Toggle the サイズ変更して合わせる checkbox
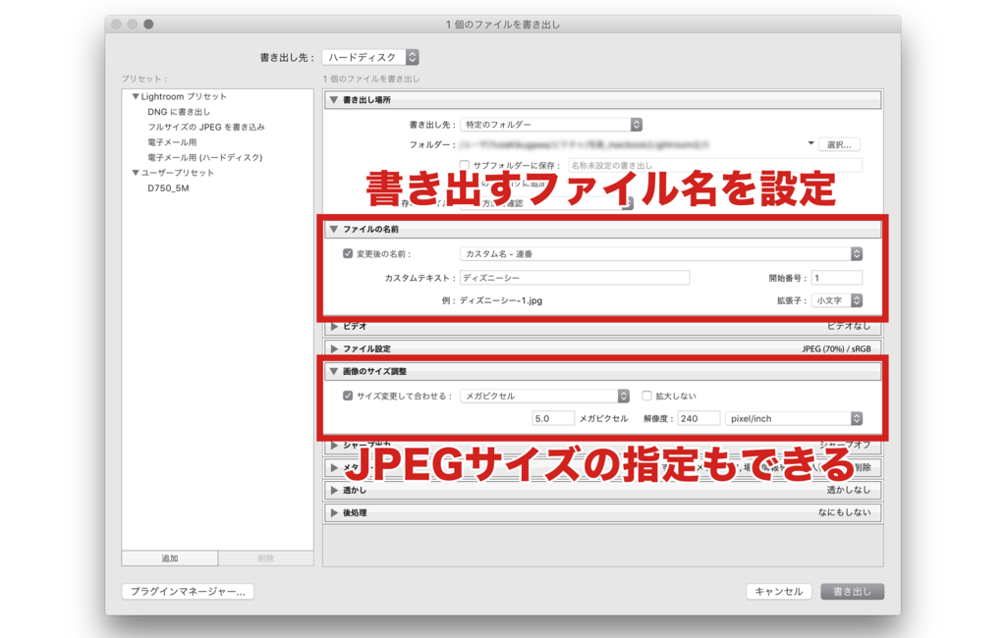This screenshot has width=1006, height=638. pyautogui.click(x=348, y=396)
